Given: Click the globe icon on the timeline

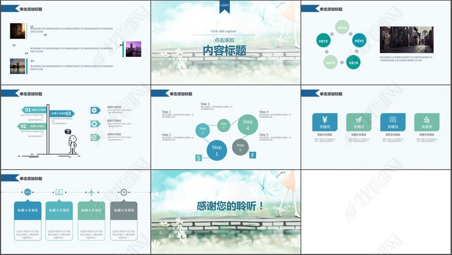Looking at the screenshot, I should pos(28,192).
